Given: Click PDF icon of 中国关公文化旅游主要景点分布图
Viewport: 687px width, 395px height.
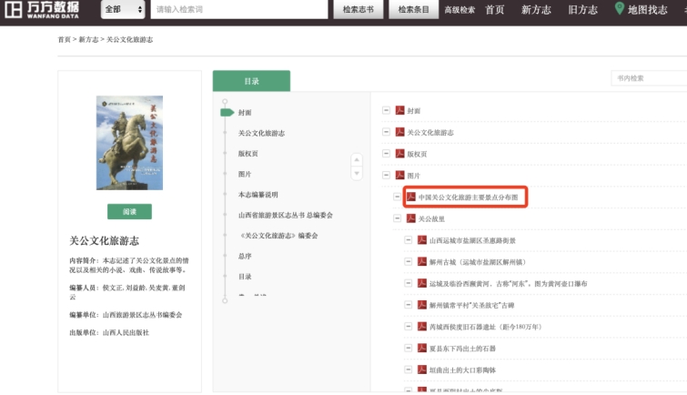Looking at the screenshot, I should (411, 197).
